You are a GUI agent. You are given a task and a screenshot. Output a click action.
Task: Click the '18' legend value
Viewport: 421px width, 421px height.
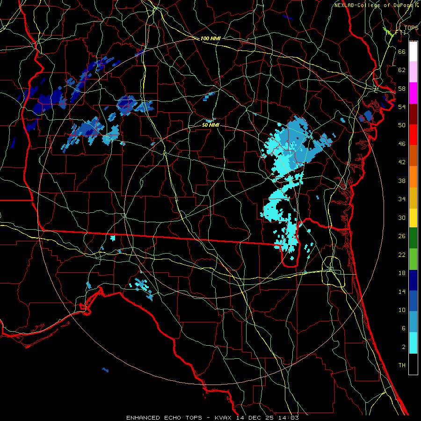click(402, 273)
